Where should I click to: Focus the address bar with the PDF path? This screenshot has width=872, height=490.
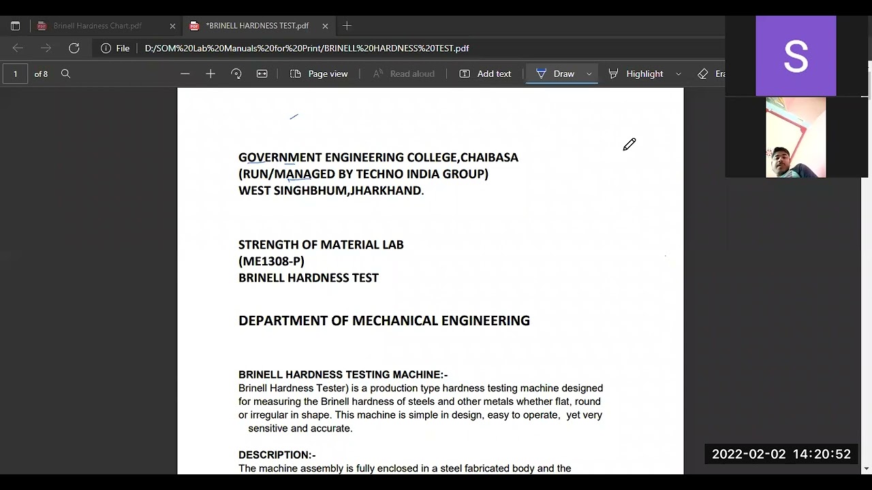[307, 48]
